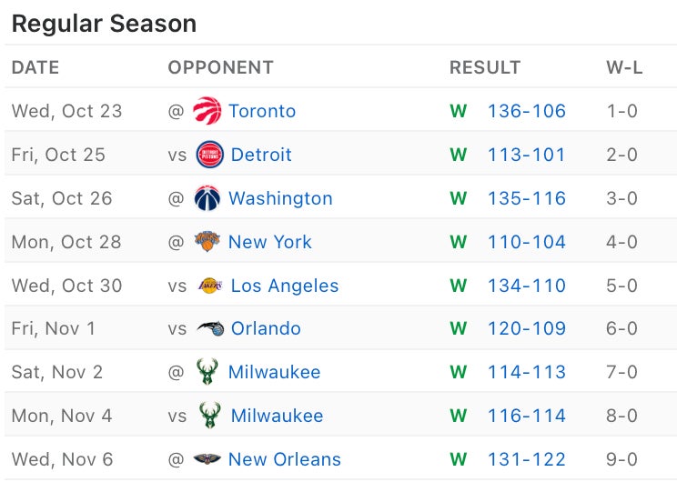The image size is (677, 482).
Task: Click the Milwaukee link for Nov 4 game
Action: [x=277, y=416]
